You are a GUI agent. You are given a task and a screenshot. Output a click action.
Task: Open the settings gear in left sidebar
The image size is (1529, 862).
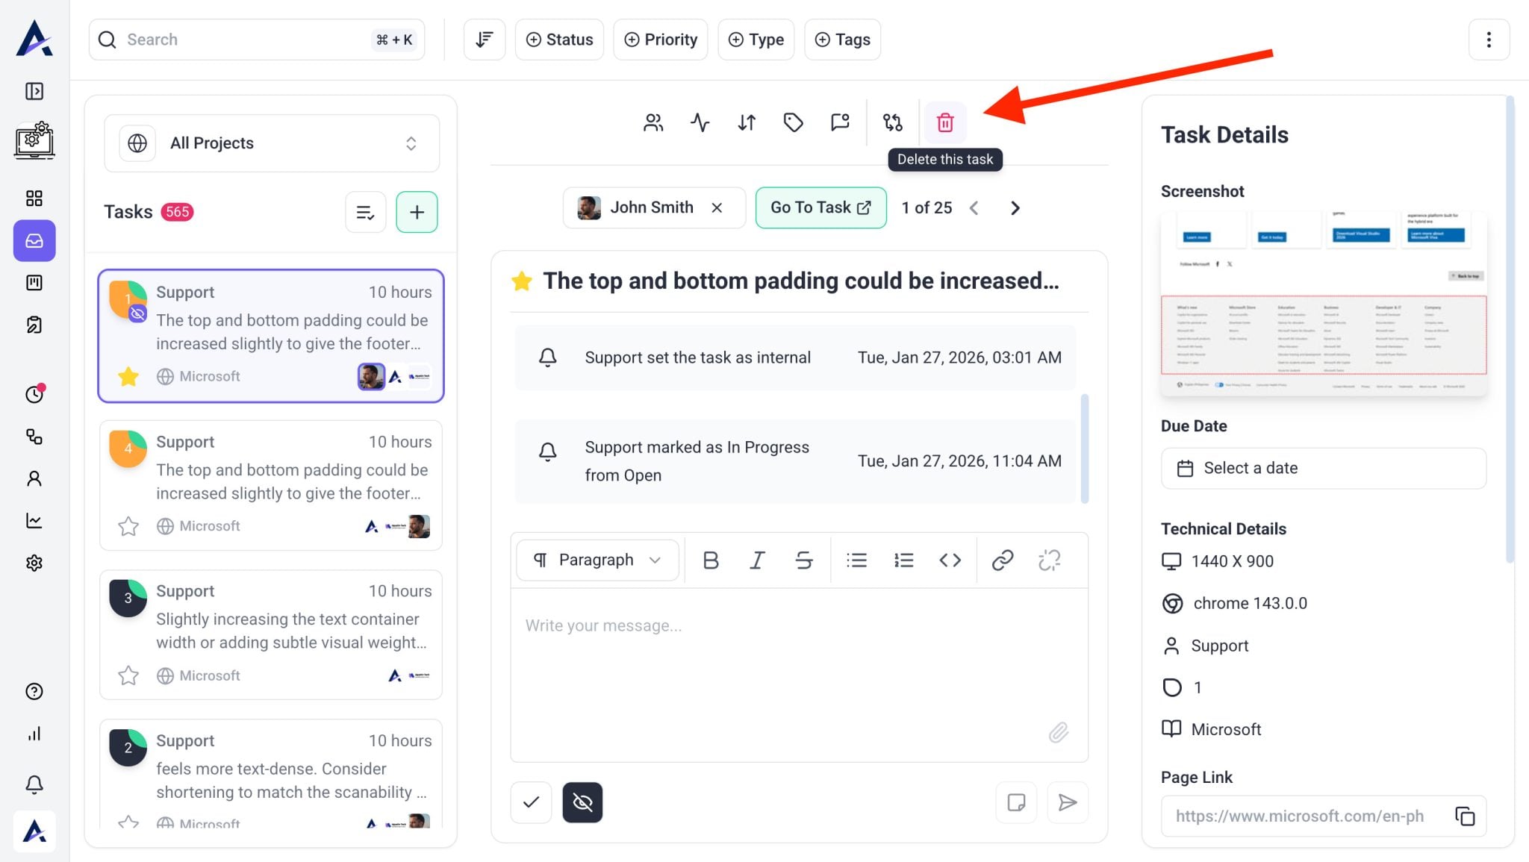click(34, 563)
